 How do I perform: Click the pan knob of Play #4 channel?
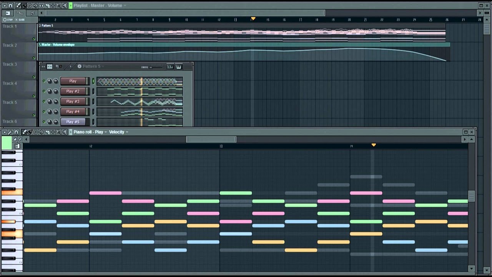(x=50, y=112)
